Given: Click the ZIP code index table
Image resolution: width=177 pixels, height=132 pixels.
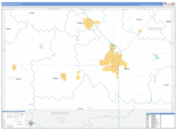Looking at the screenshot, I should [x=160, y=121].
